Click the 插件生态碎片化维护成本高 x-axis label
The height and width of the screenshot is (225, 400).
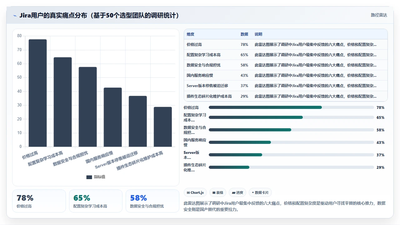tap(140, 161)
